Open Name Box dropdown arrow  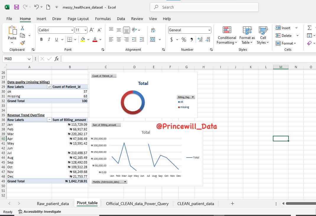29,59
